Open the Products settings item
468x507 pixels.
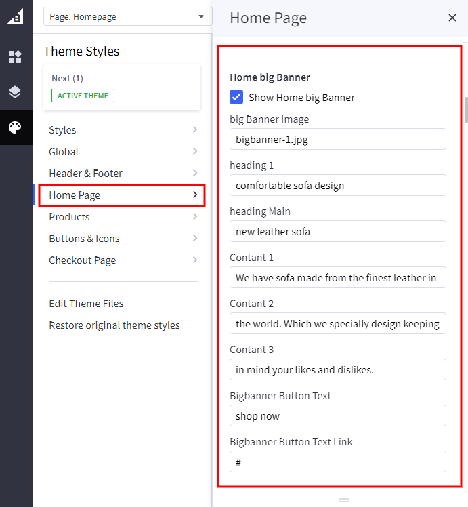tap(123, 217)
